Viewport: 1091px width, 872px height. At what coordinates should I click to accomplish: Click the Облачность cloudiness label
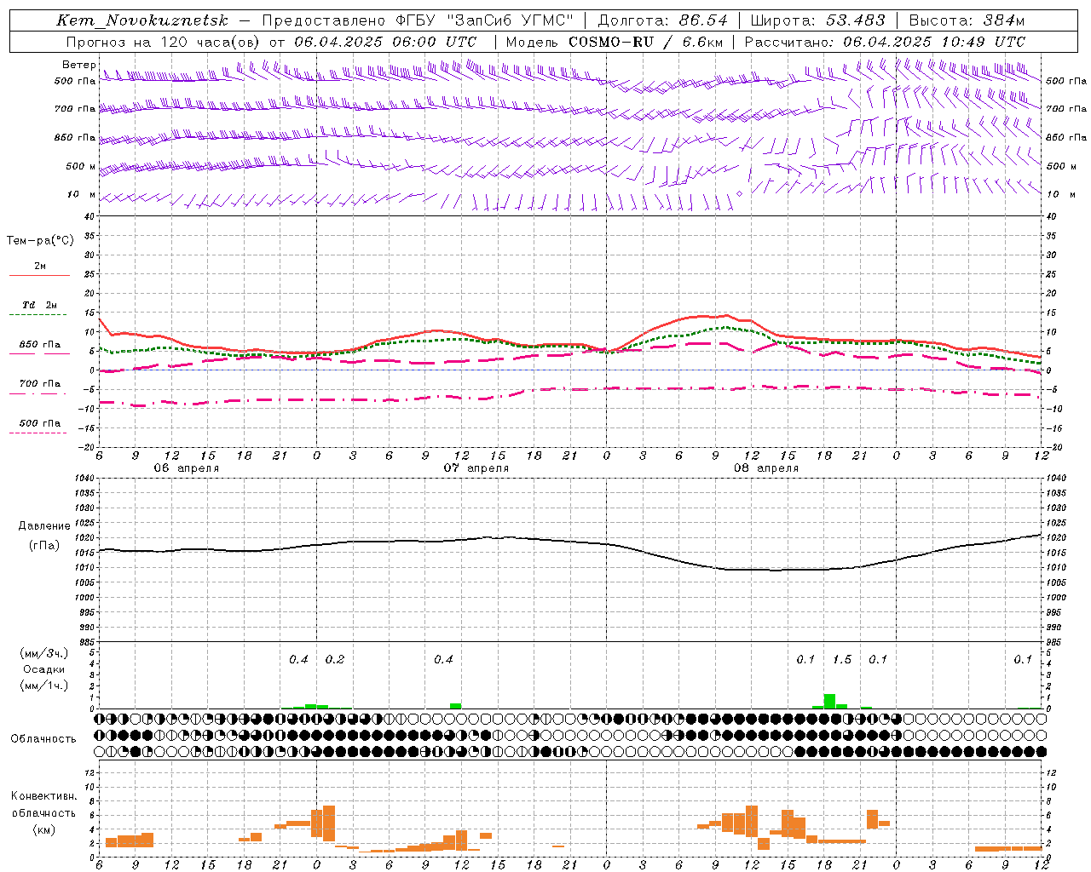pos(43,739)
